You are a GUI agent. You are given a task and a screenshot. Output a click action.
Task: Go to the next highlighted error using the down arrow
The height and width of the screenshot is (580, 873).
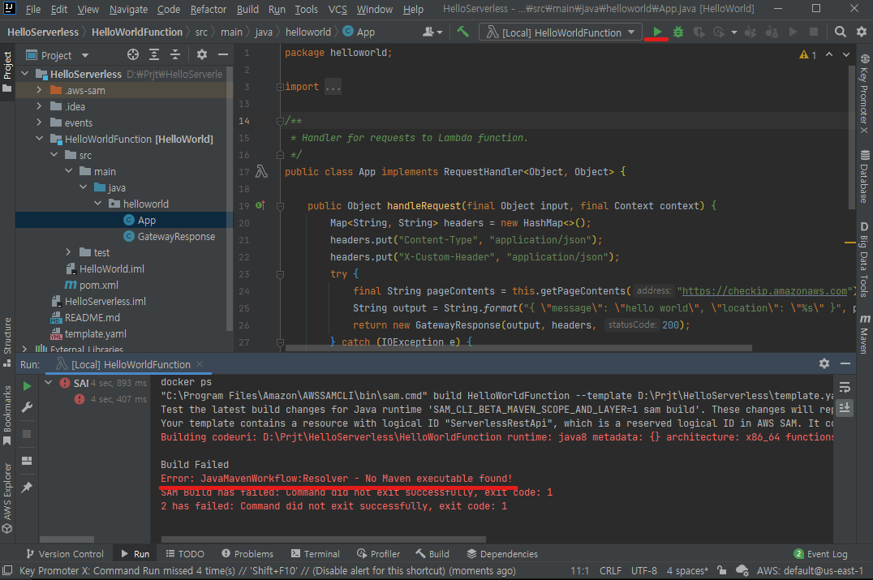(845, 54)
